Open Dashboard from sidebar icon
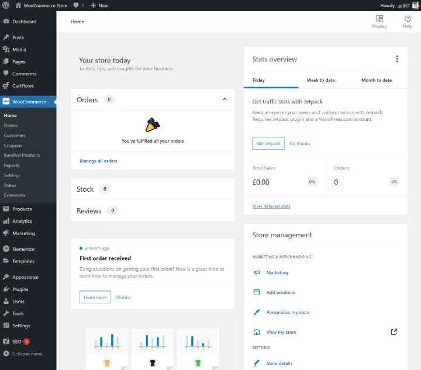The width and height of the screenshot is (421, 370). tap(6, 22)
